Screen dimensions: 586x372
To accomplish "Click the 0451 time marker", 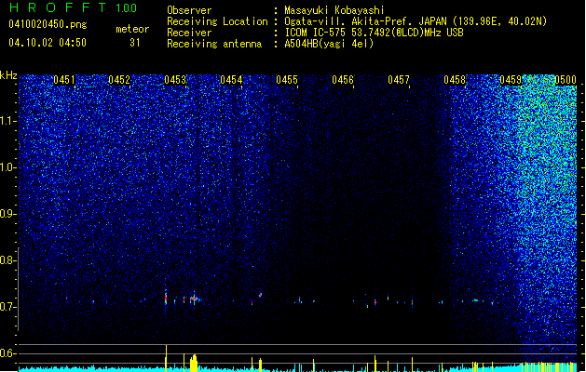I will click(64, 80).
